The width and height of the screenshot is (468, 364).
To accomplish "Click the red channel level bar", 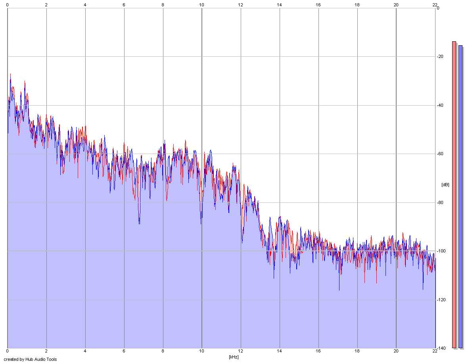I will pos(454,195).
